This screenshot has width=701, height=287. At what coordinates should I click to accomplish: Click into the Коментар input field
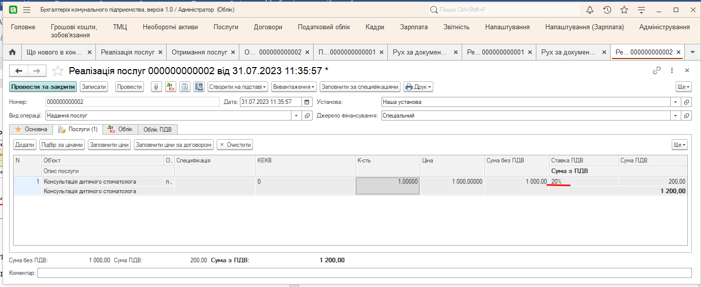coord(364,273)
